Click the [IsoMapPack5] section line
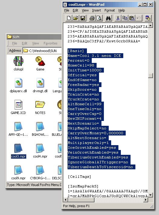The image size is (159, 215). coord(83,186)
